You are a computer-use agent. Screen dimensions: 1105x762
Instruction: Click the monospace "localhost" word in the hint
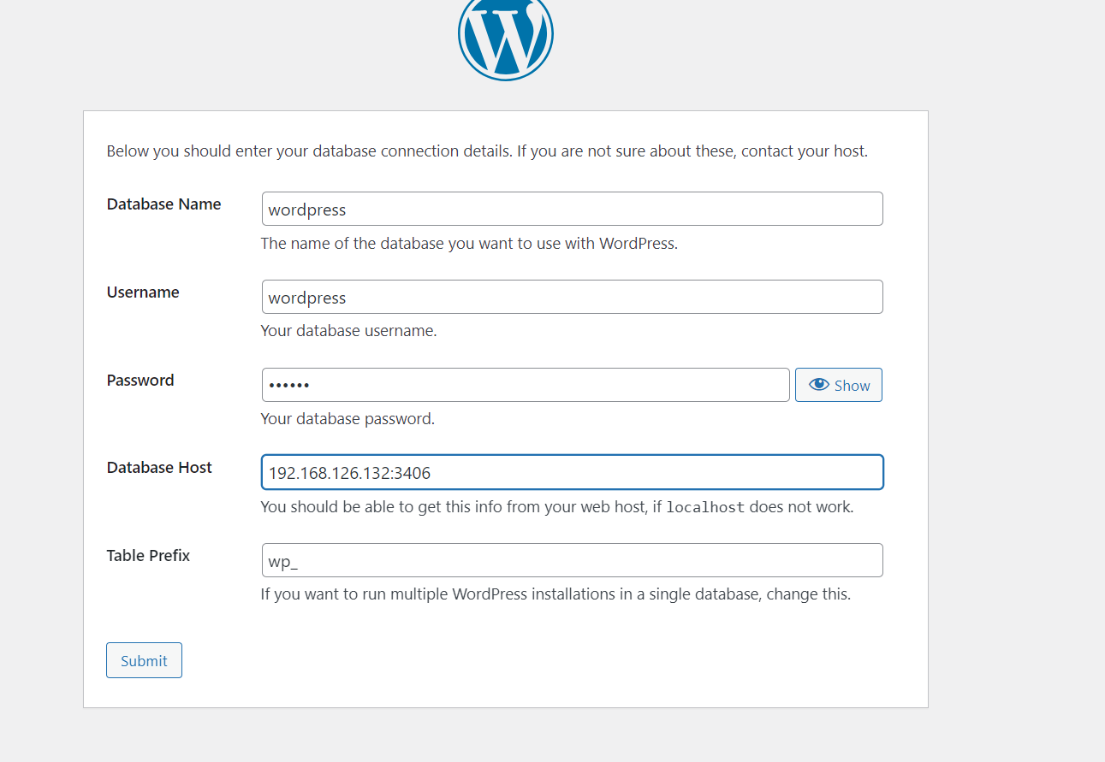click(x=705, y=507)
